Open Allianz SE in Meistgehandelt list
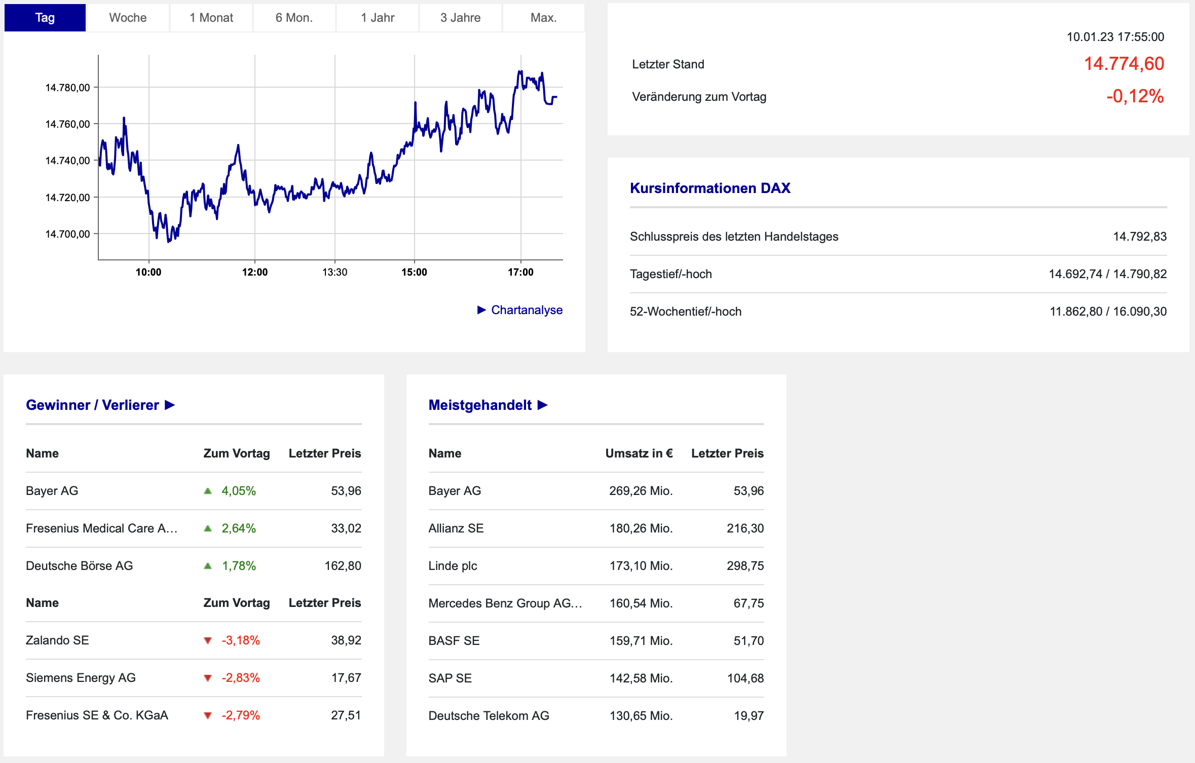The width and height of the screenshot is (1195, 763). 456,528
